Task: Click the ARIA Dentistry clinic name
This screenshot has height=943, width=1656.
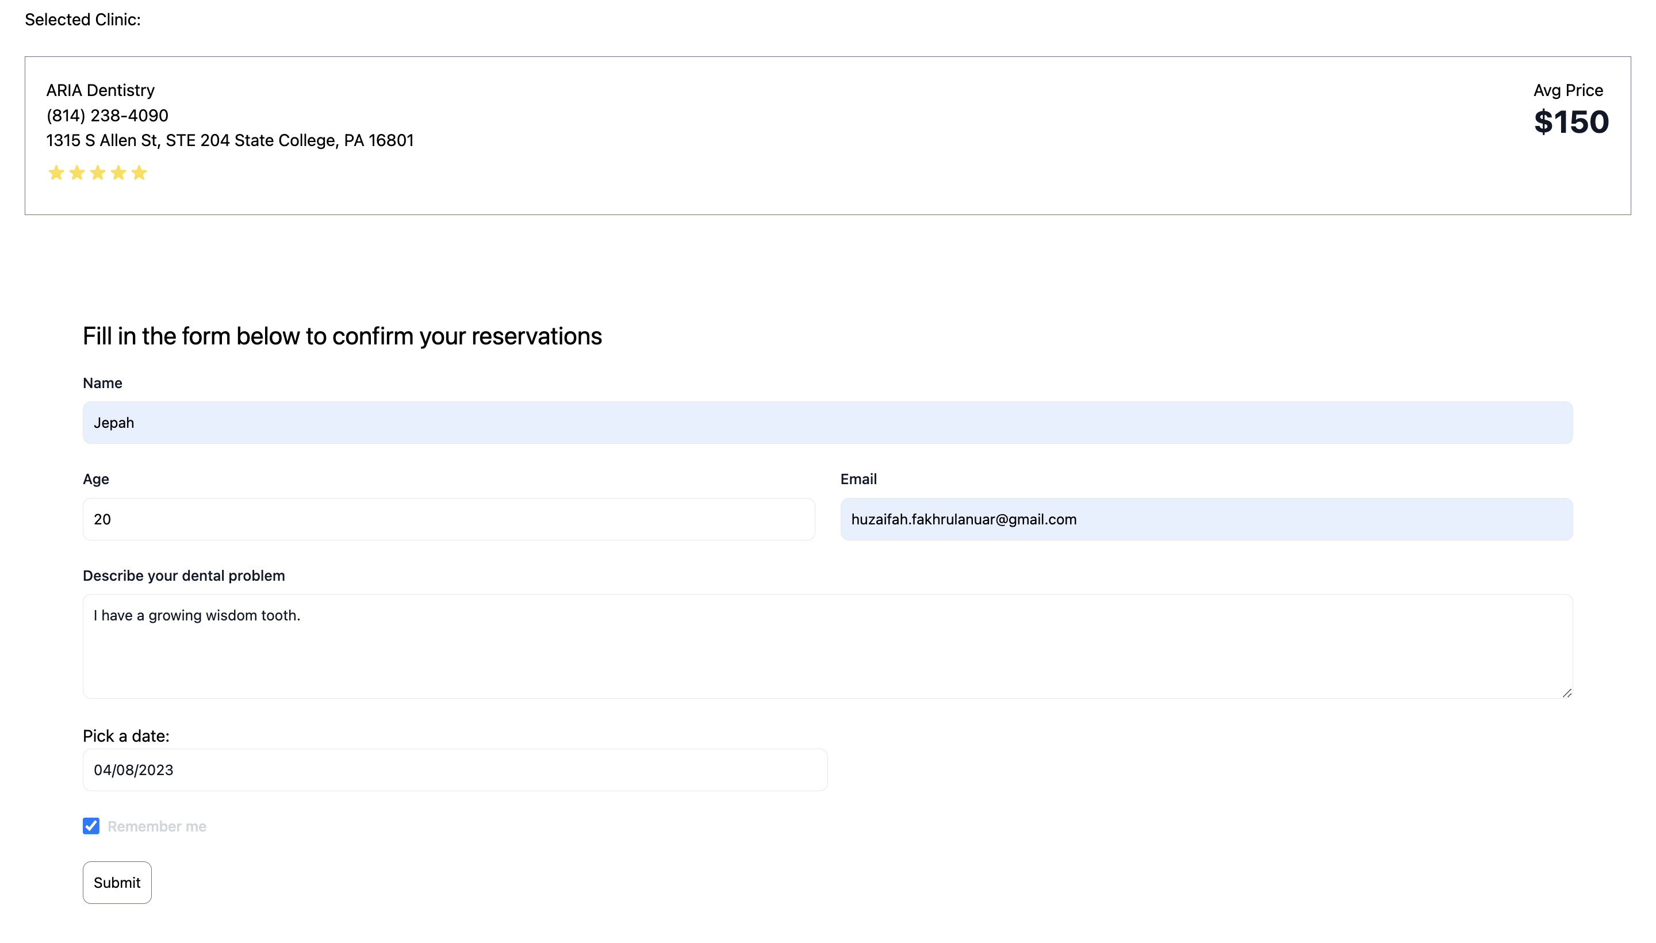Action: tap(101, 90)
